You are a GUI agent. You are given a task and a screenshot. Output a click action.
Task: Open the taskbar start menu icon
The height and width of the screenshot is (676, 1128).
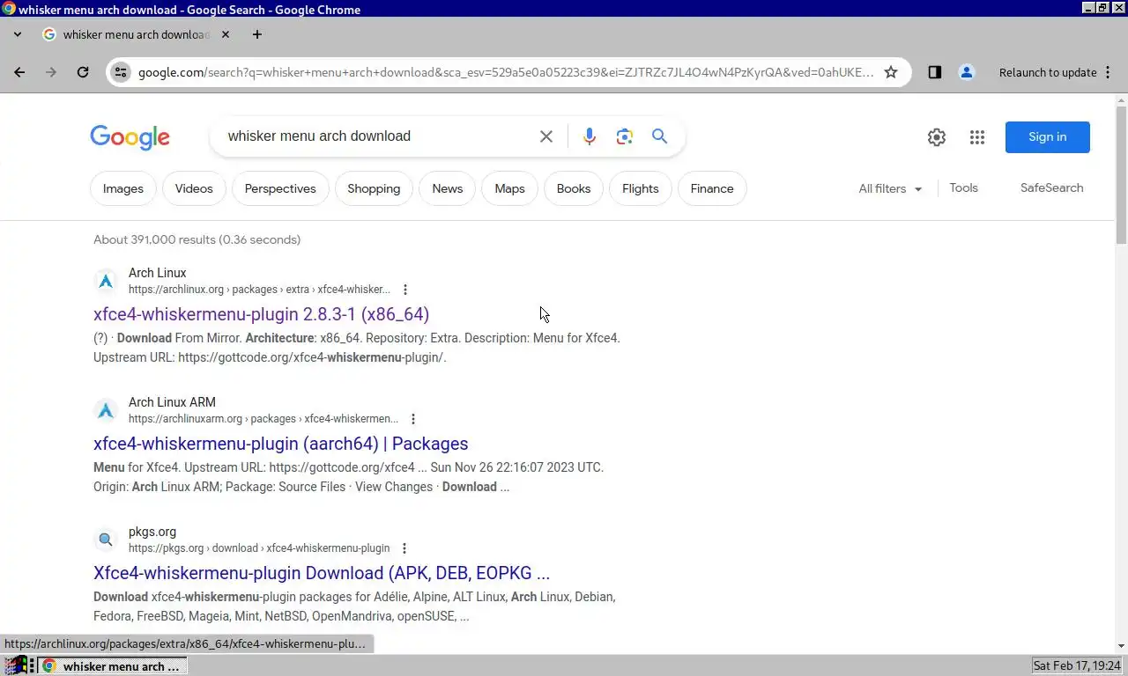(14, 666)
